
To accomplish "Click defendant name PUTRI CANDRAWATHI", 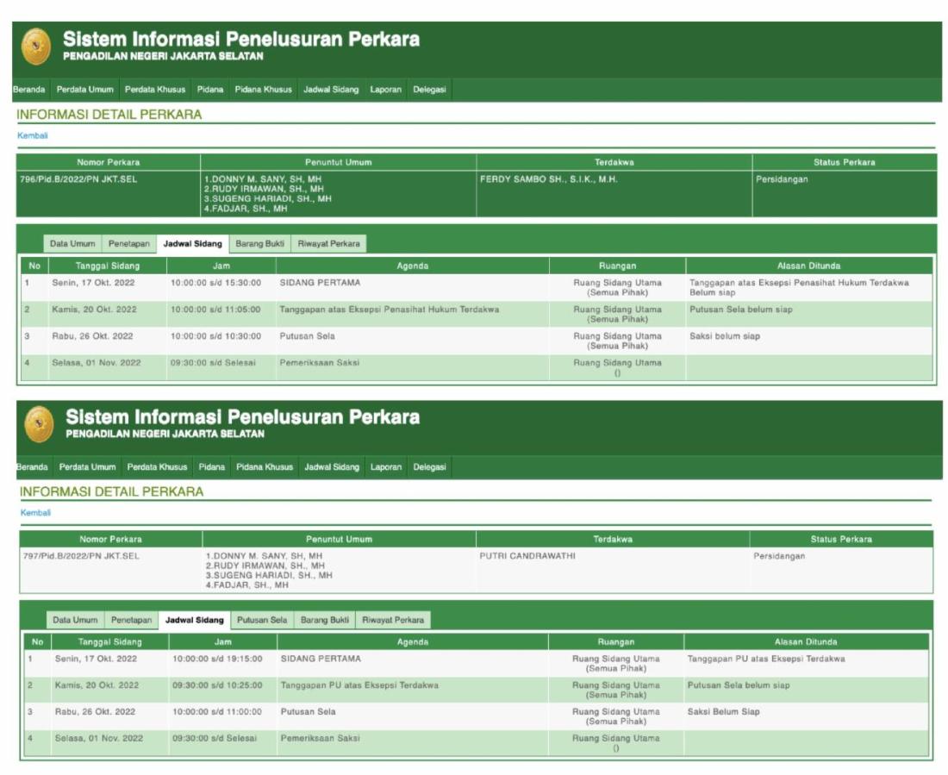I will 527,556.
